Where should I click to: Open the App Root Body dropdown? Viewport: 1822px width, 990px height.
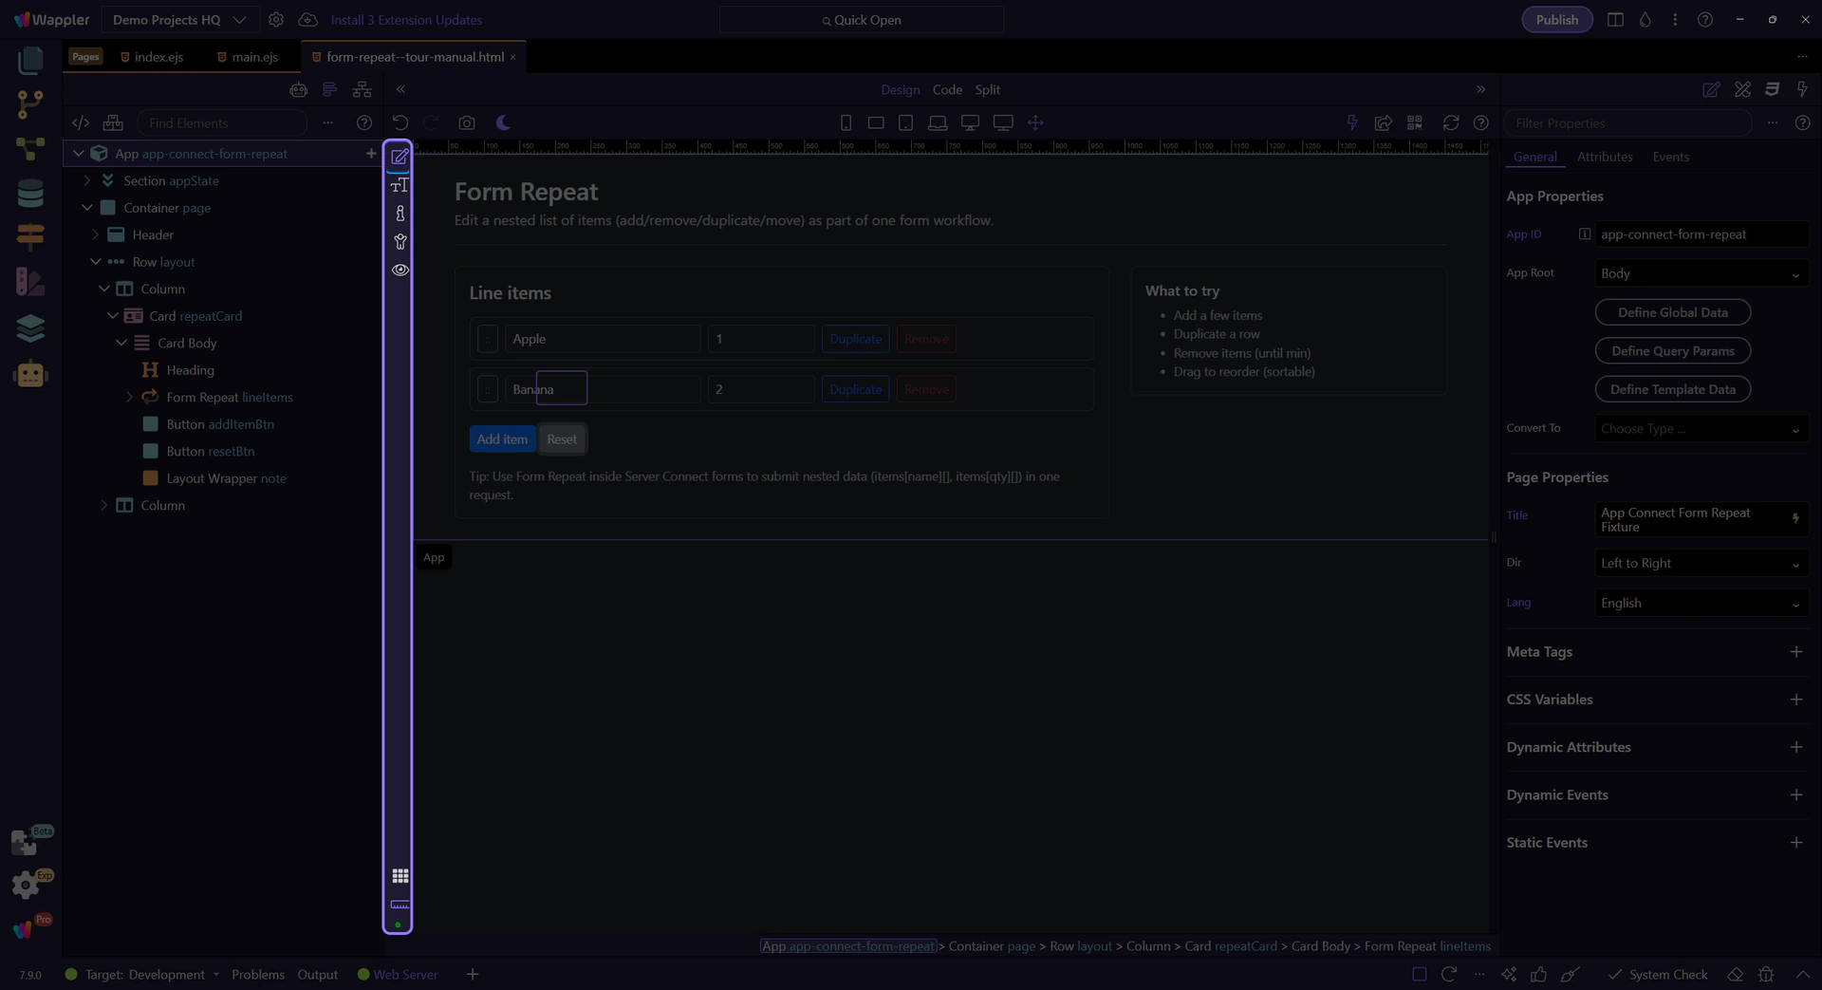tap(1700, 273)
